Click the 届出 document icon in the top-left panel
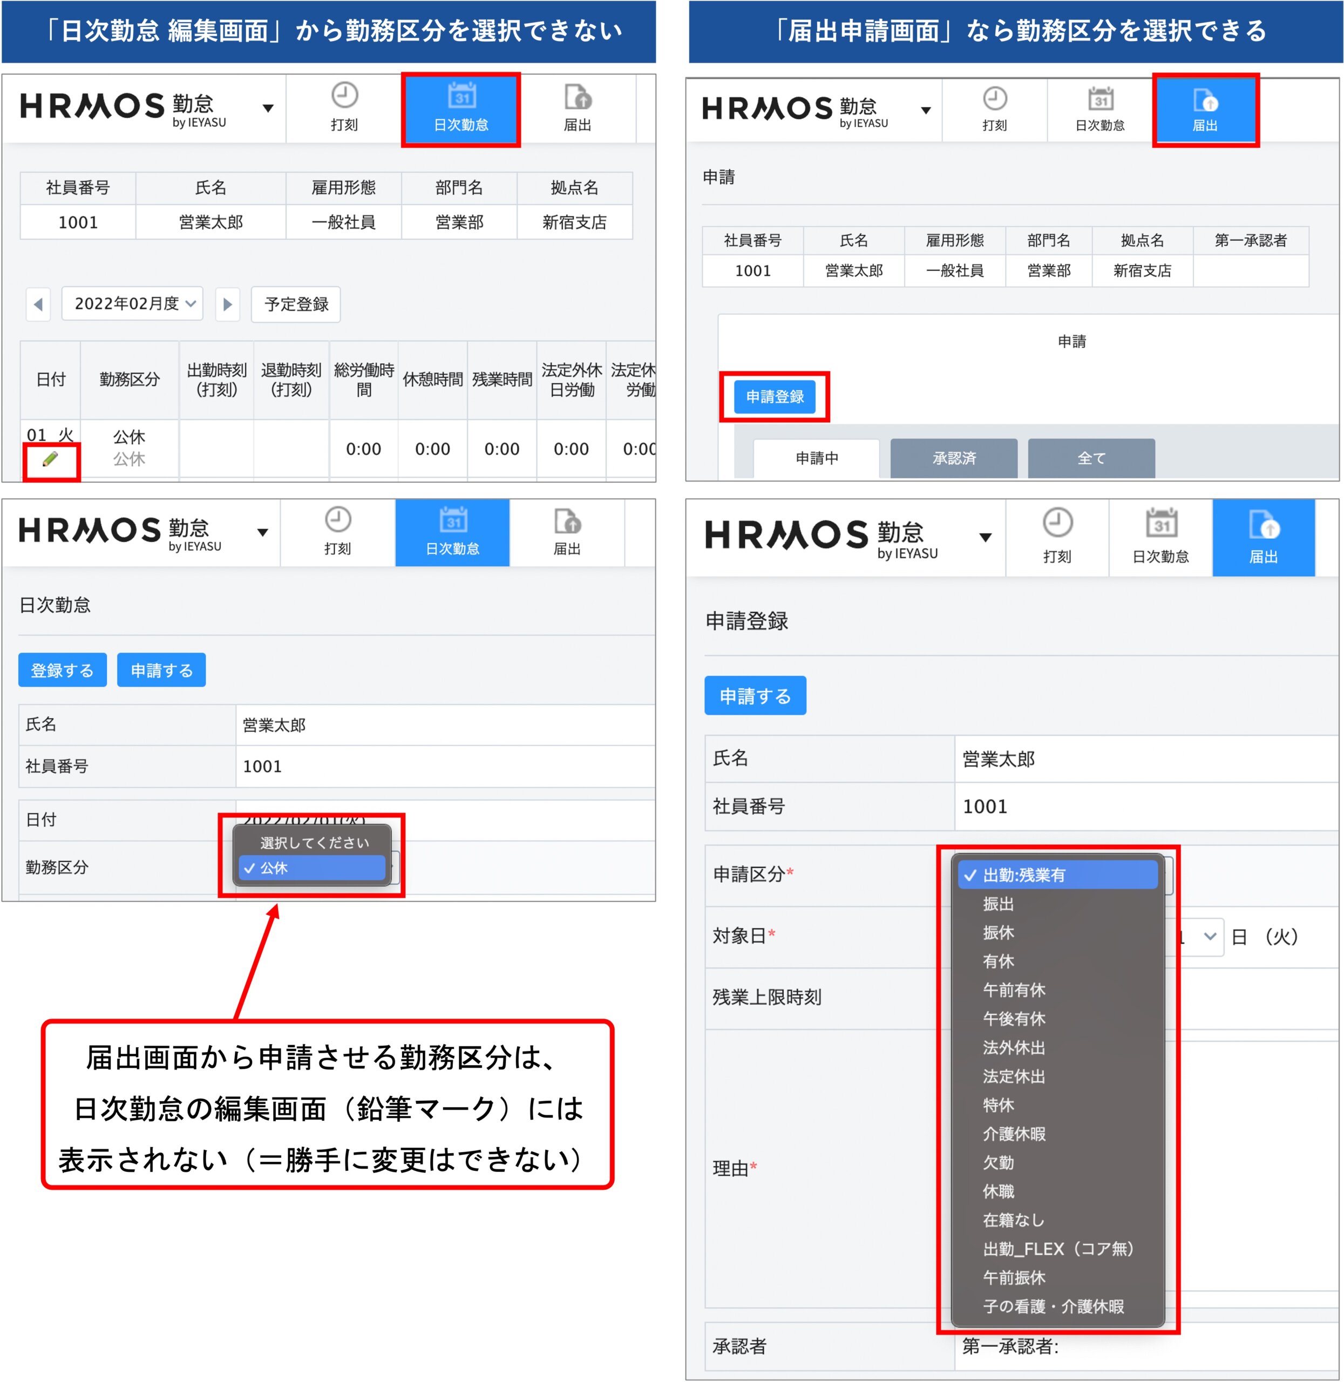The width and height of the screenshot is (1344, 1382). [x=578, y=97]
